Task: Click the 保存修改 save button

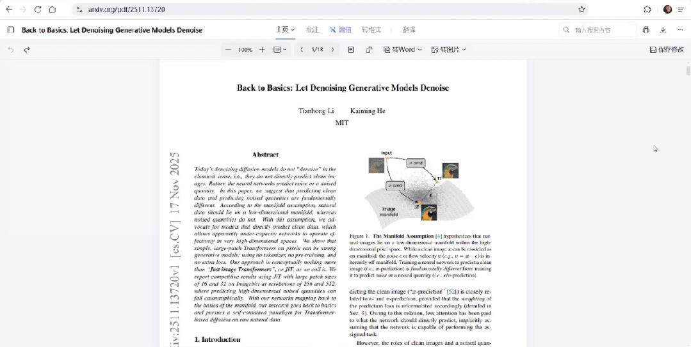Action: (x=667, y=50)
